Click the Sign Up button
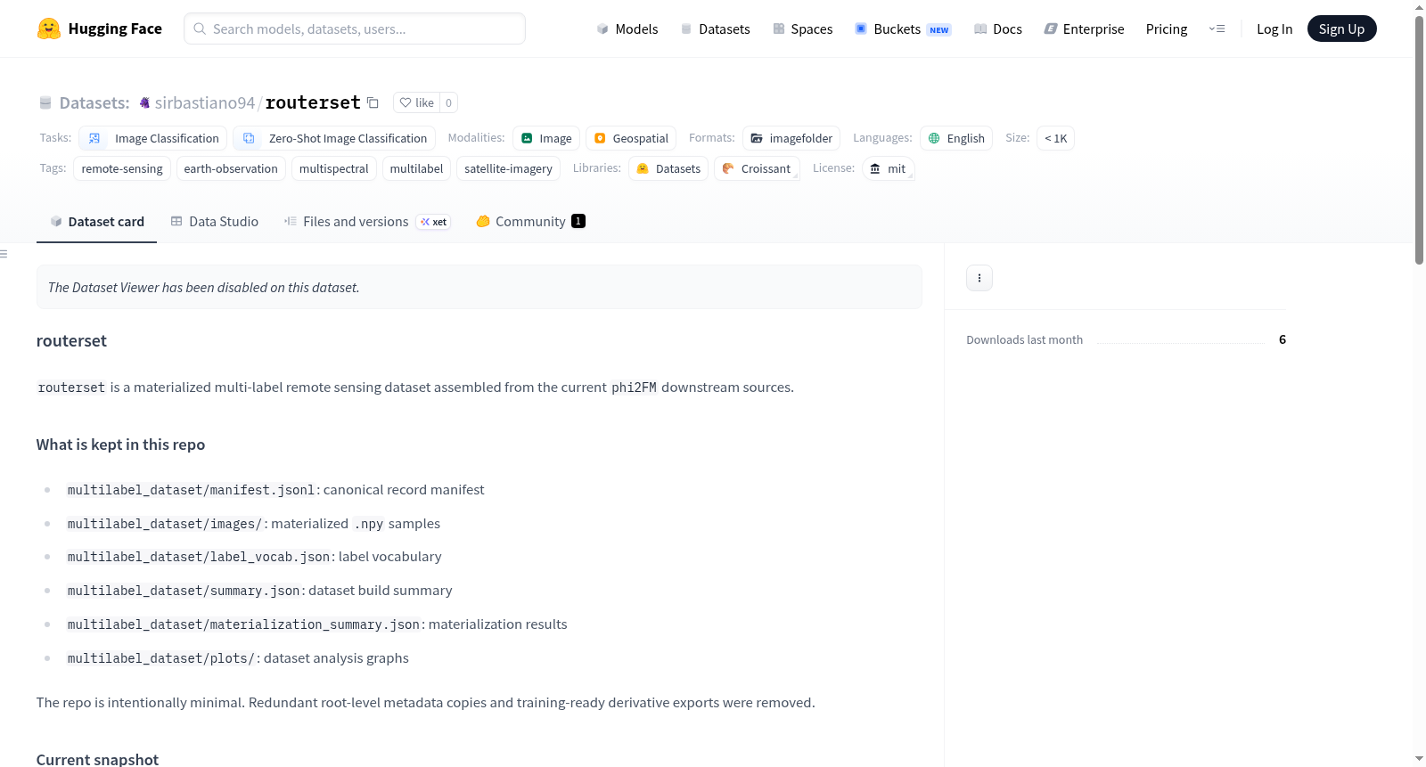The image size is (1426, 767). click(1341, 29)
